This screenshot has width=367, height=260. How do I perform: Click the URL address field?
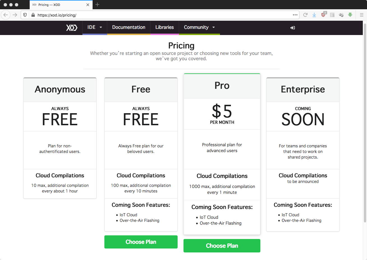tap(163, 15)
